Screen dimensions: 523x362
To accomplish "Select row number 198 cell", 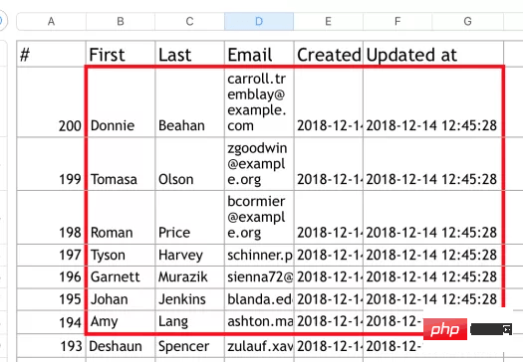I will [x=51, y=217].
